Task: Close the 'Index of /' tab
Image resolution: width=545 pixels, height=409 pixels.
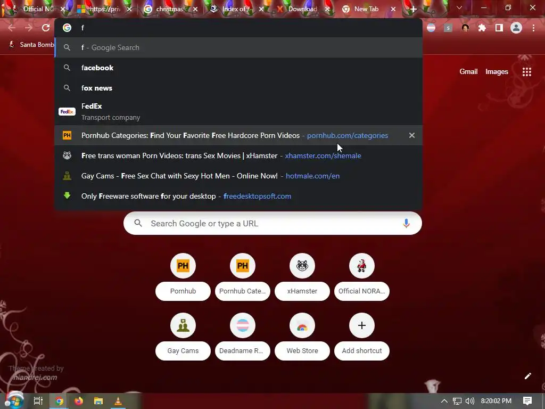Action: tap(261, 9)
